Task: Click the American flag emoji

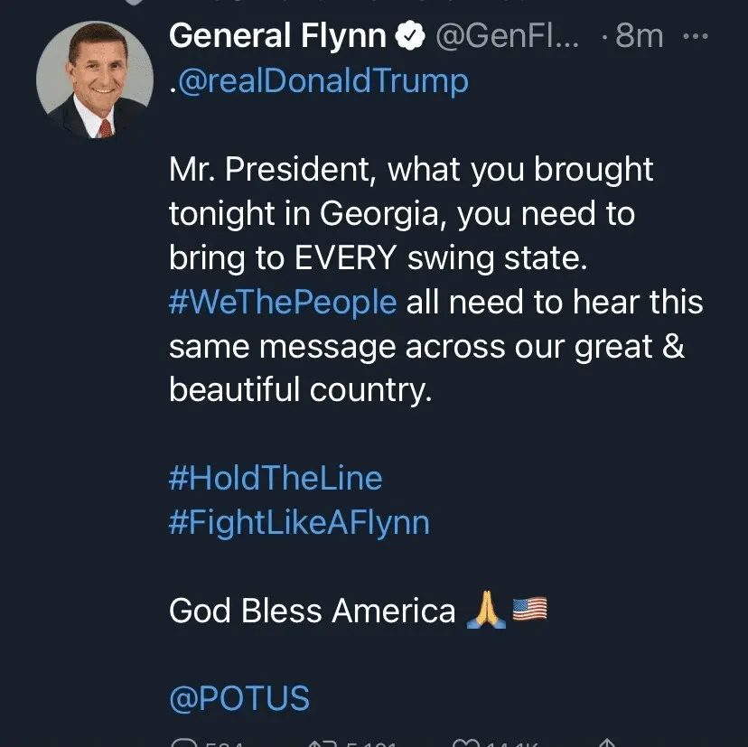Action: coord(529,611)
